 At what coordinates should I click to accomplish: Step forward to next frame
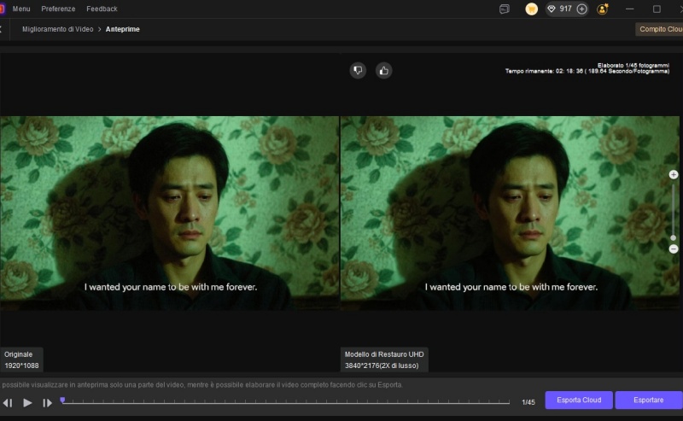tap(48, 402)
